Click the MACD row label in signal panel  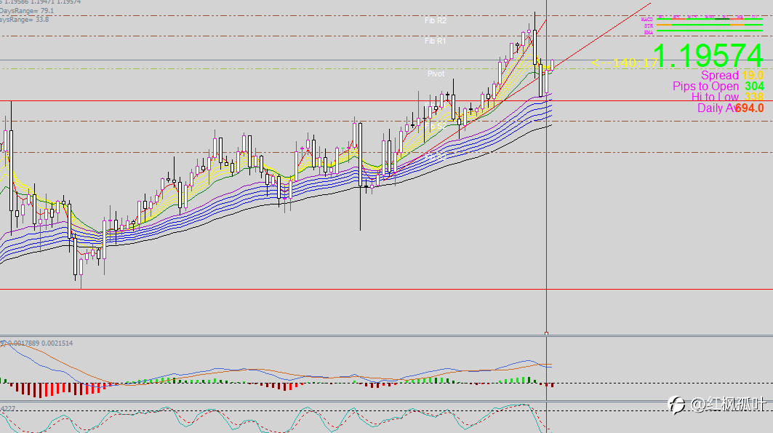(646, 19)
